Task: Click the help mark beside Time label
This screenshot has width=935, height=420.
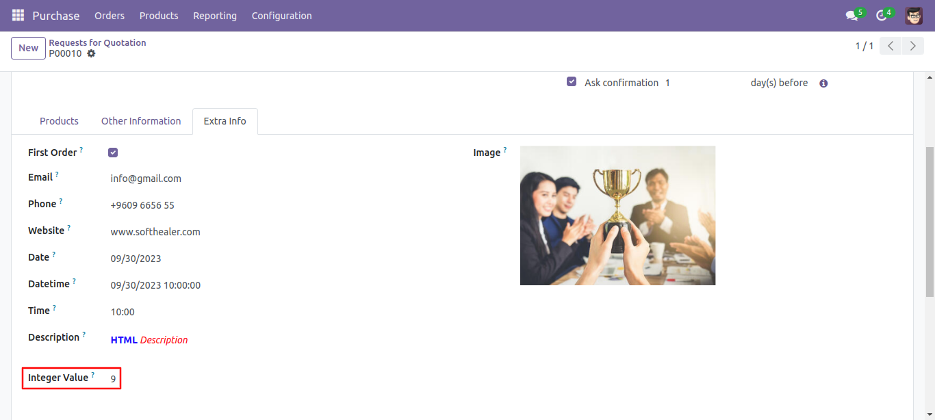Action: tap(54, 307)
